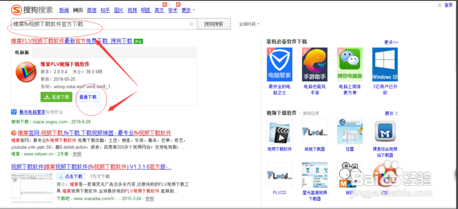Click the 更新:2016-05-25 date text

point(58,79)
